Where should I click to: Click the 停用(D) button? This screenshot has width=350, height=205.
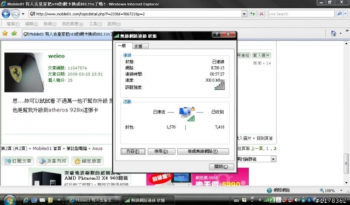[161, 151]
